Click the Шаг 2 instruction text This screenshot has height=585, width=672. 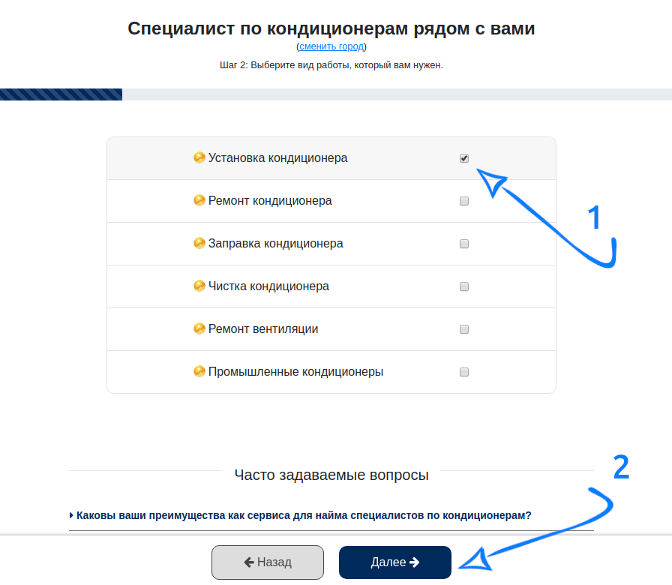(331, 65)
